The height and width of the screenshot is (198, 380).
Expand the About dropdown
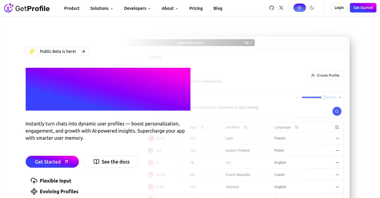(170, 8)
